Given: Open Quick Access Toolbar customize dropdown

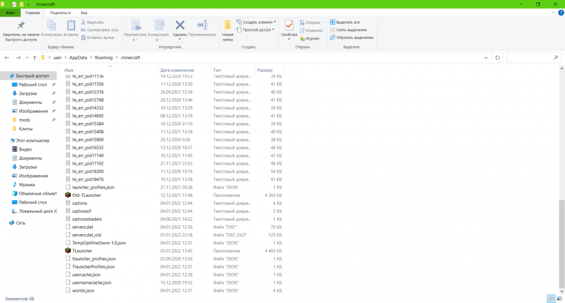Looking at the screenshot, I should (28, 5).
